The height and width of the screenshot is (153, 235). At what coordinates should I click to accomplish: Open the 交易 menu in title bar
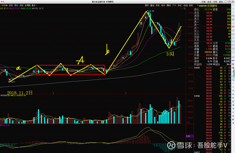215,2
